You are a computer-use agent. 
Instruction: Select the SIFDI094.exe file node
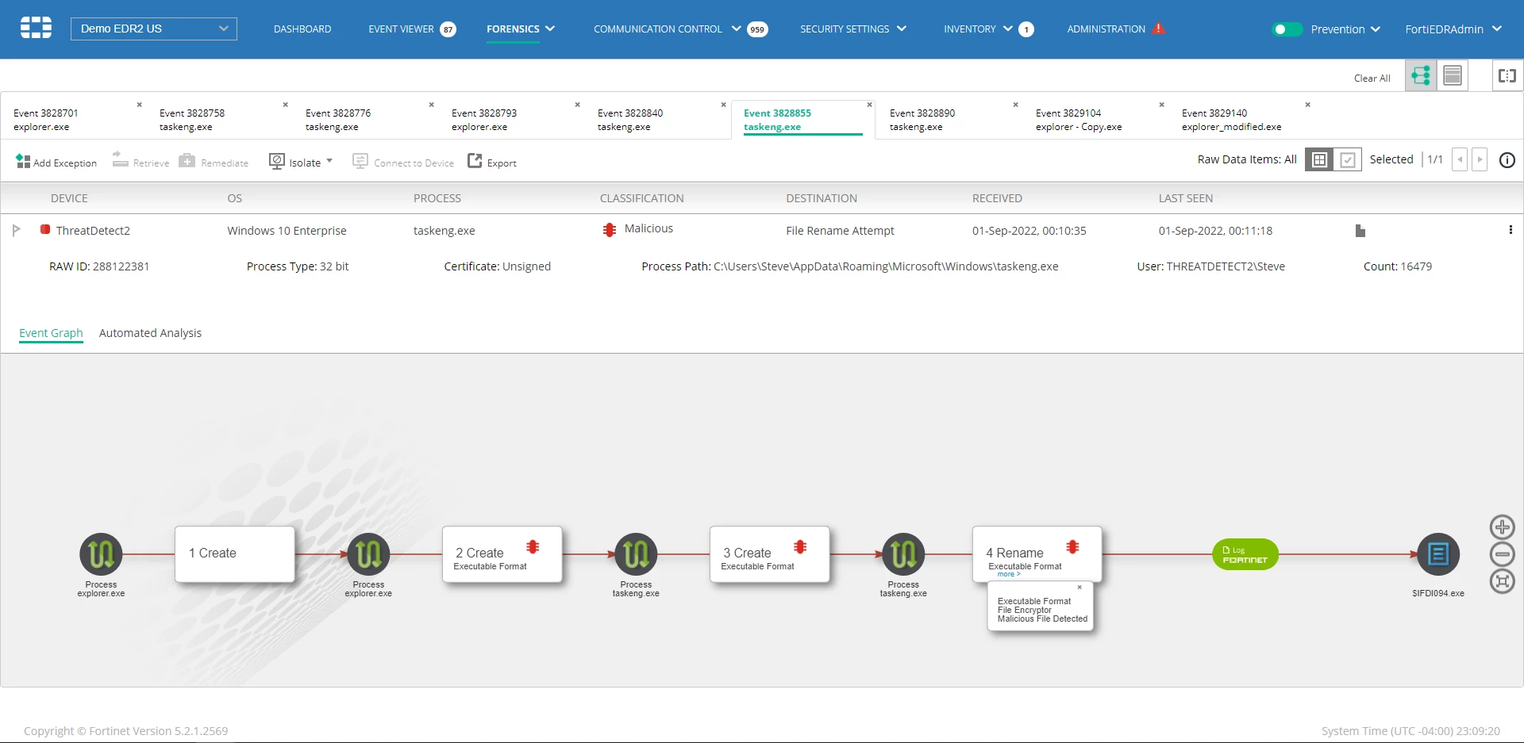1438,553
